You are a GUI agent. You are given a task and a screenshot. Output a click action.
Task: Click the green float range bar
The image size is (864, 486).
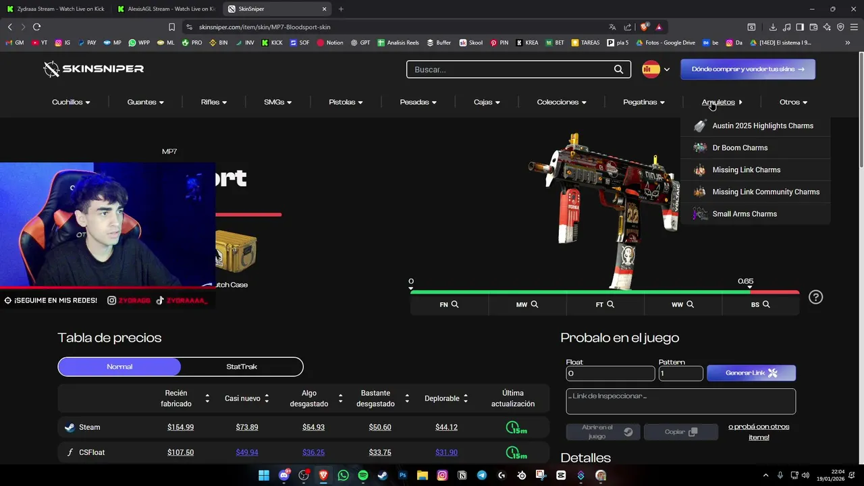pos(580,292)
